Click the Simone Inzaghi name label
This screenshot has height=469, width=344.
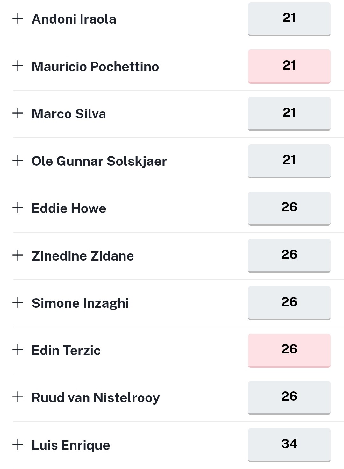coord(80,303)
